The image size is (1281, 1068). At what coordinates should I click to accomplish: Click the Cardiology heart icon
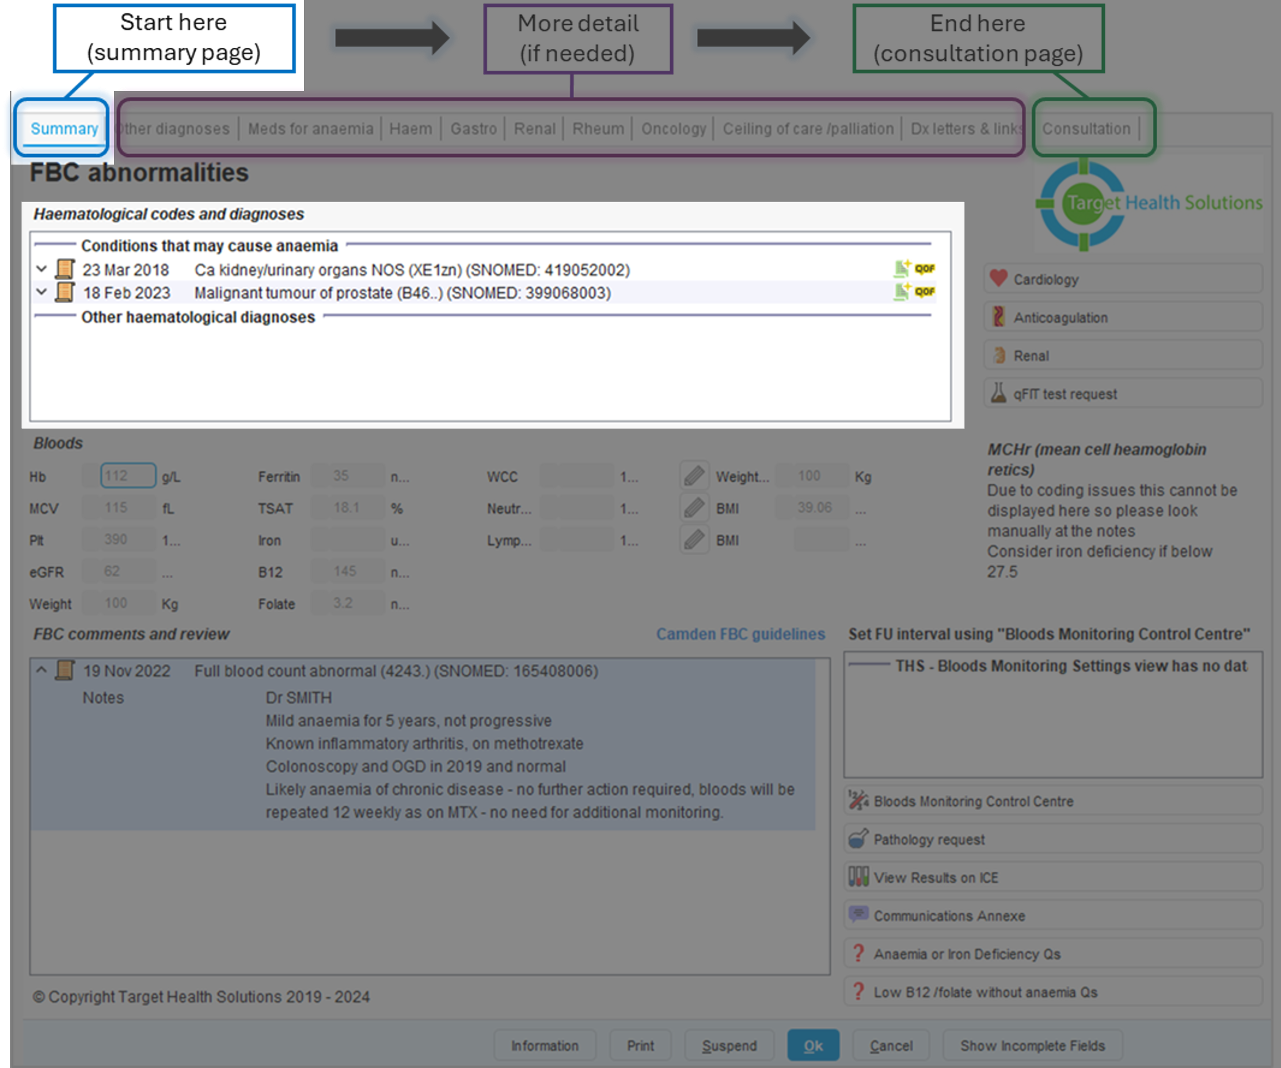click(998, 279)
